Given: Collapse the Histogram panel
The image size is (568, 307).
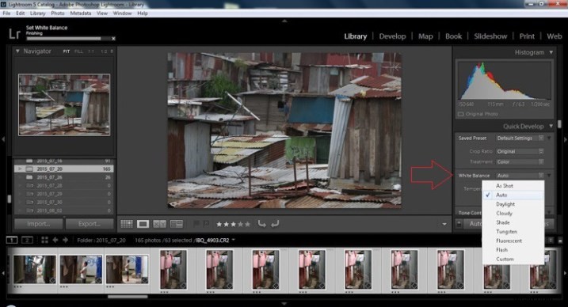Looking at the screenshot, I should [551, 52].
